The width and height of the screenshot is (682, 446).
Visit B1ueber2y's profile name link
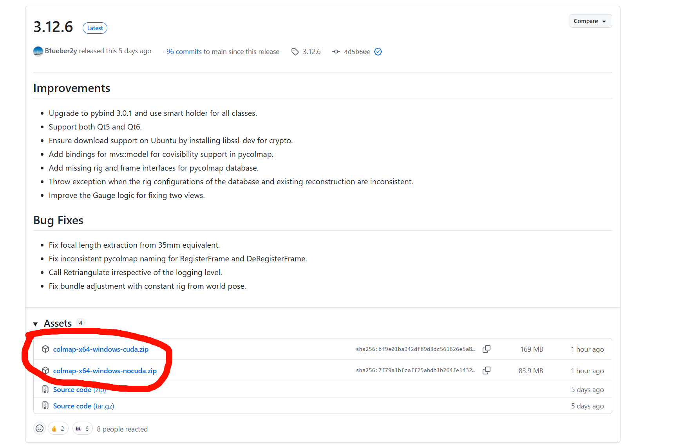61,51
